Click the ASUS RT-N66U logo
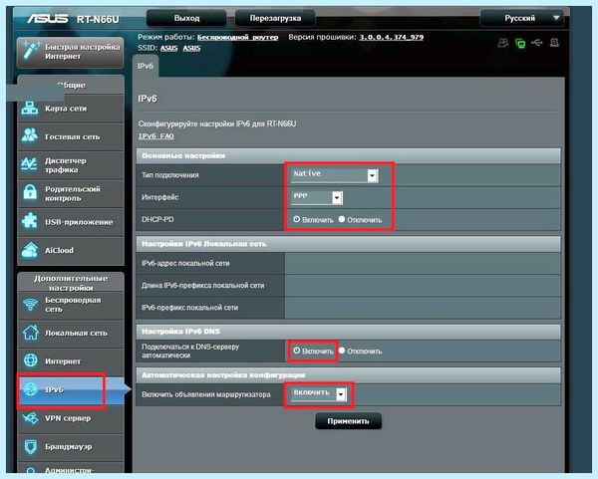This screenshot has width=598, height=479. tap(73, 18)
